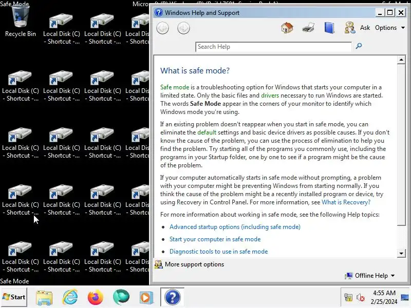411x308 pixels.
Task: Go back to previous help page
Action: coord(163,28)
